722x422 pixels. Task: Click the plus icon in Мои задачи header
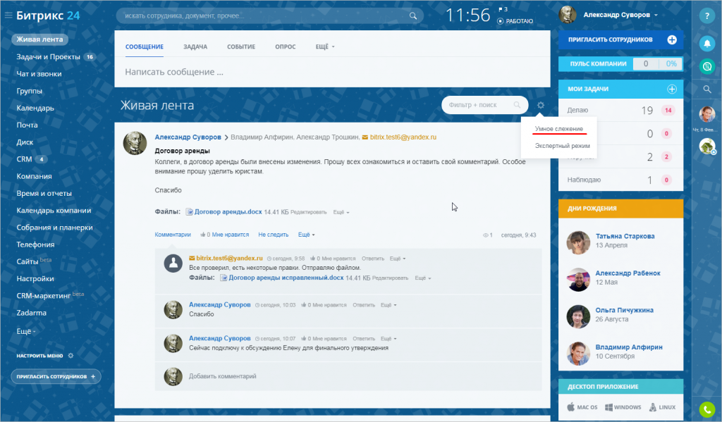coord(672,89)
